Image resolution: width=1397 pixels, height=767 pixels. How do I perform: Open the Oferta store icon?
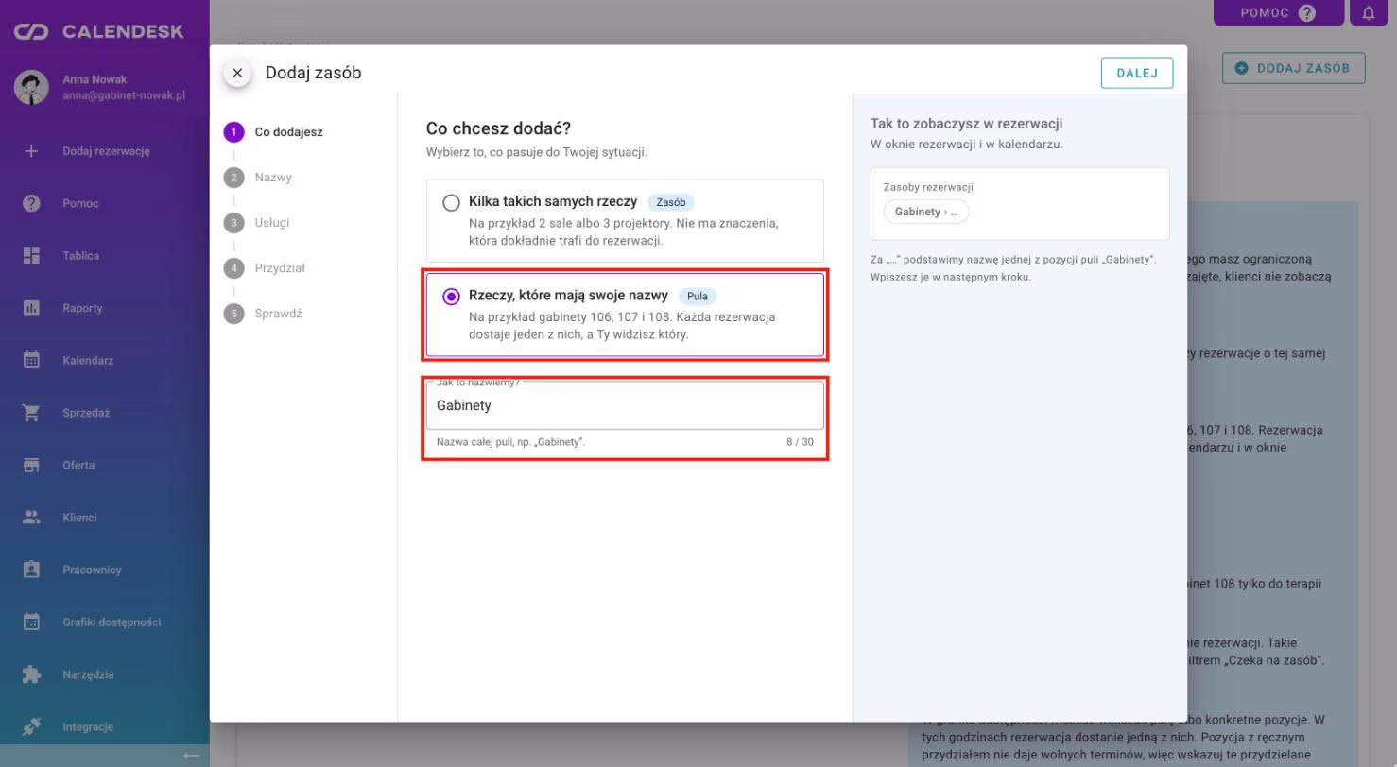[x=31, y=466]
